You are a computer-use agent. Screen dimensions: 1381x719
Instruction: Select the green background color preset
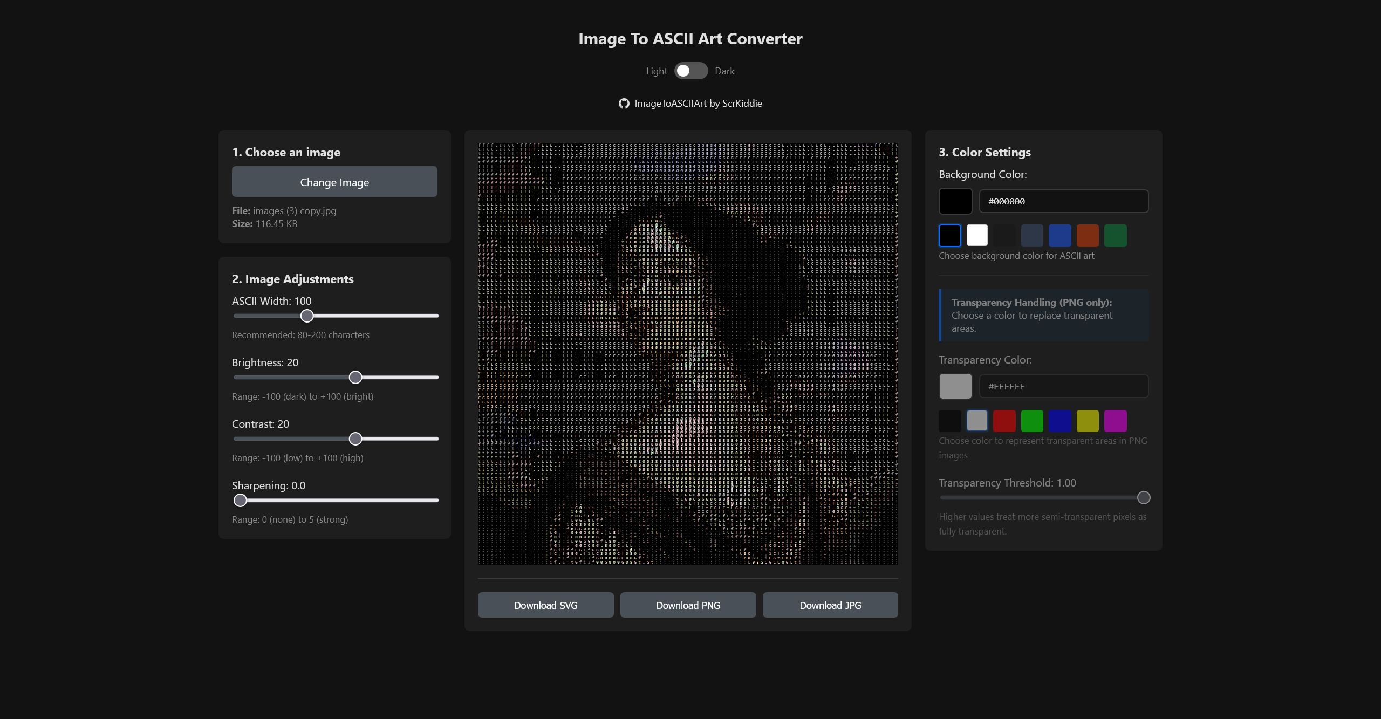pyautogui.click(x=1115, y=235)
